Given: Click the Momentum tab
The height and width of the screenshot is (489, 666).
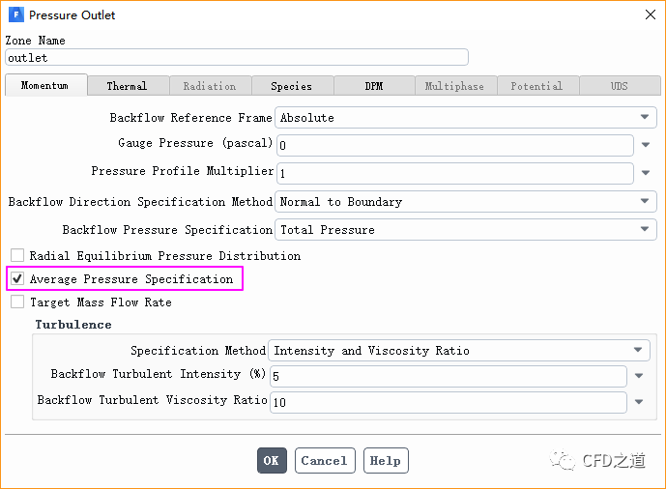Looking at the screenshot, I should (44, 85).
